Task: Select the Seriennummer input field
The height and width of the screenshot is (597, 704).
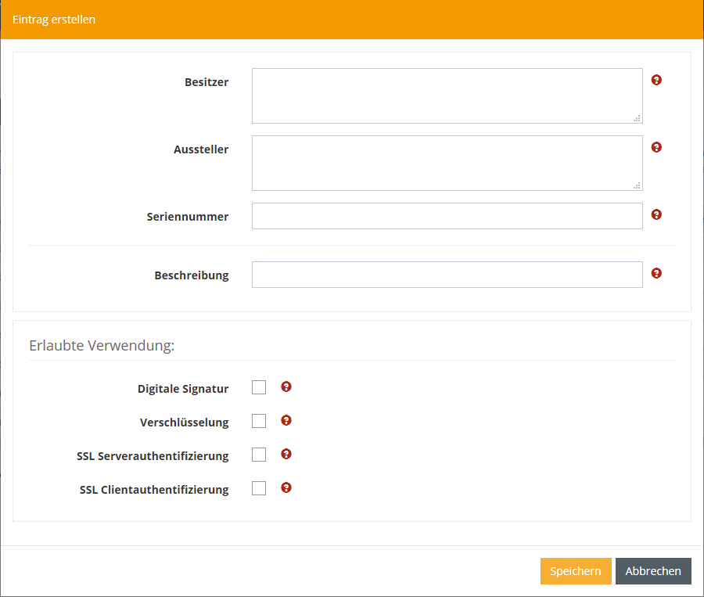Action: [x=447, y=216]
